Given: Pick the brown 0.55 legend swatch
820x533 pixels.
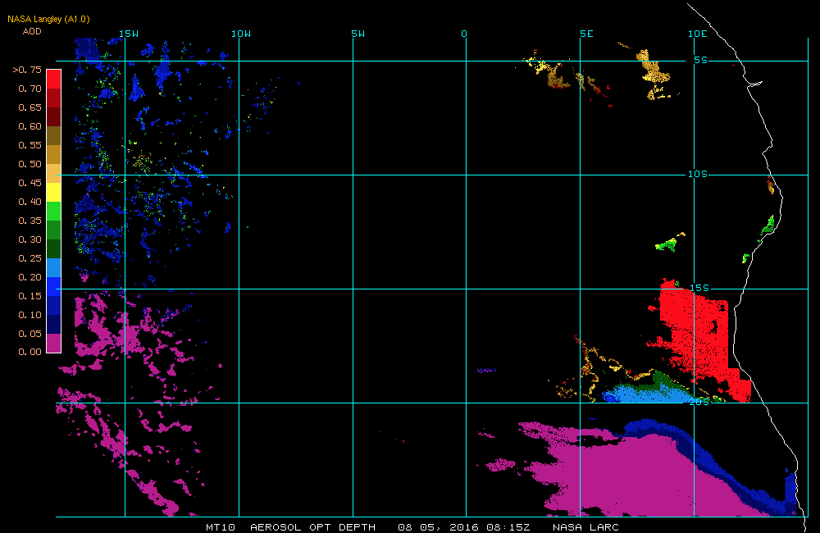Looking at the screenshot, I should tap(54, 135).
